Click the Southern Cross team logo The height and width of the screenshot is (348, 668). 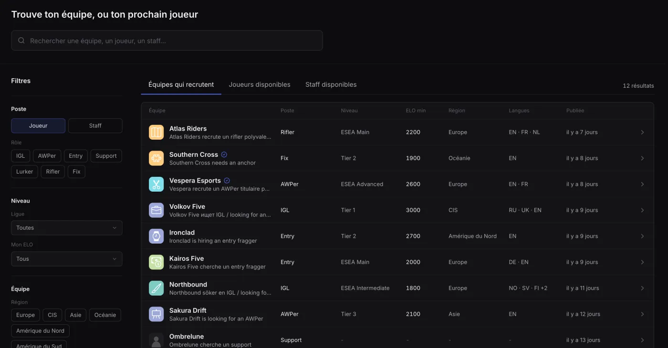pos(156,158)
